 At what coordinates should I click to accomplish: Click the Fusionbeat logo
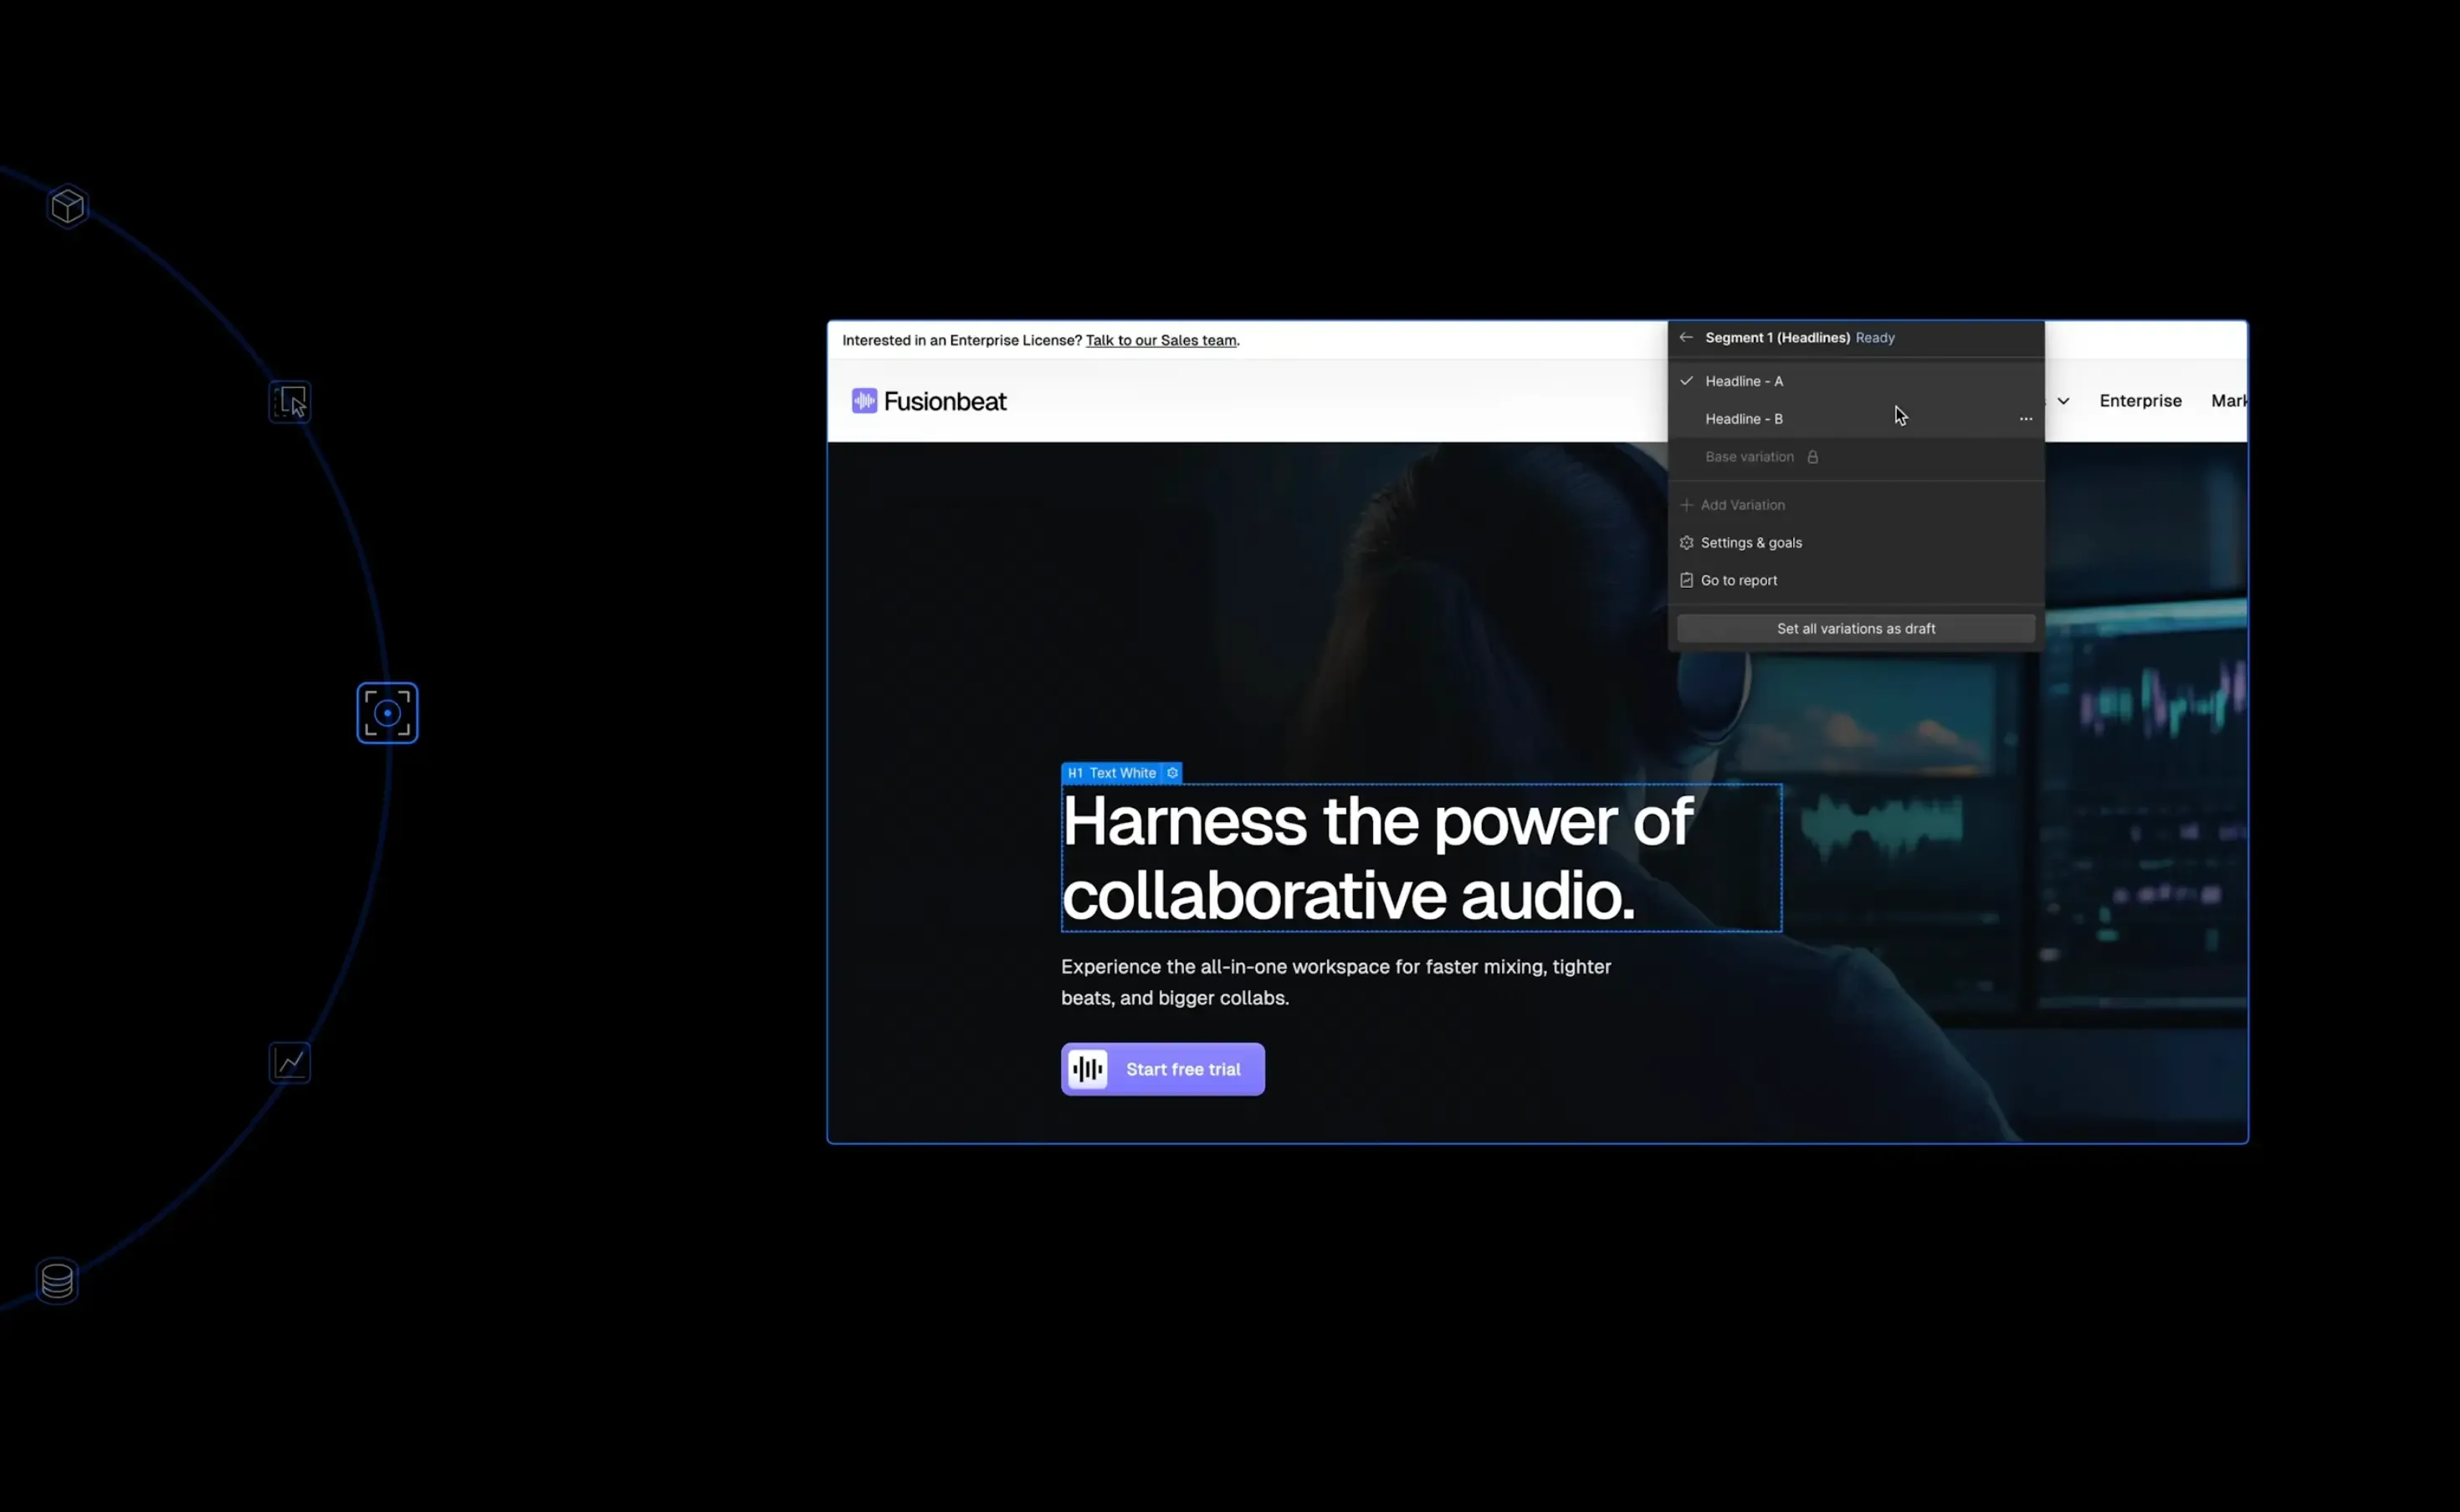click(929, 401)
